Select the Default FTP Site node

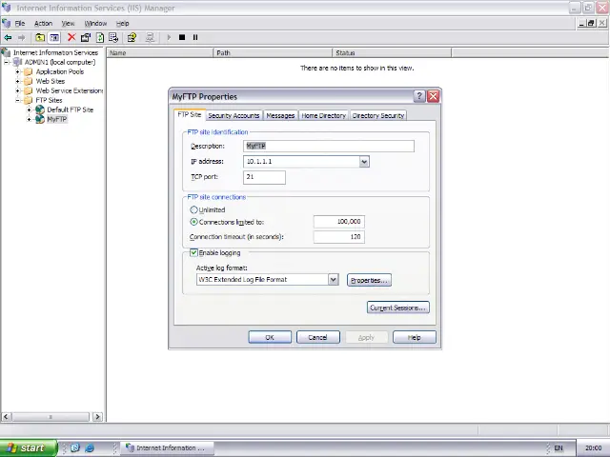click(x=70, y=109)
